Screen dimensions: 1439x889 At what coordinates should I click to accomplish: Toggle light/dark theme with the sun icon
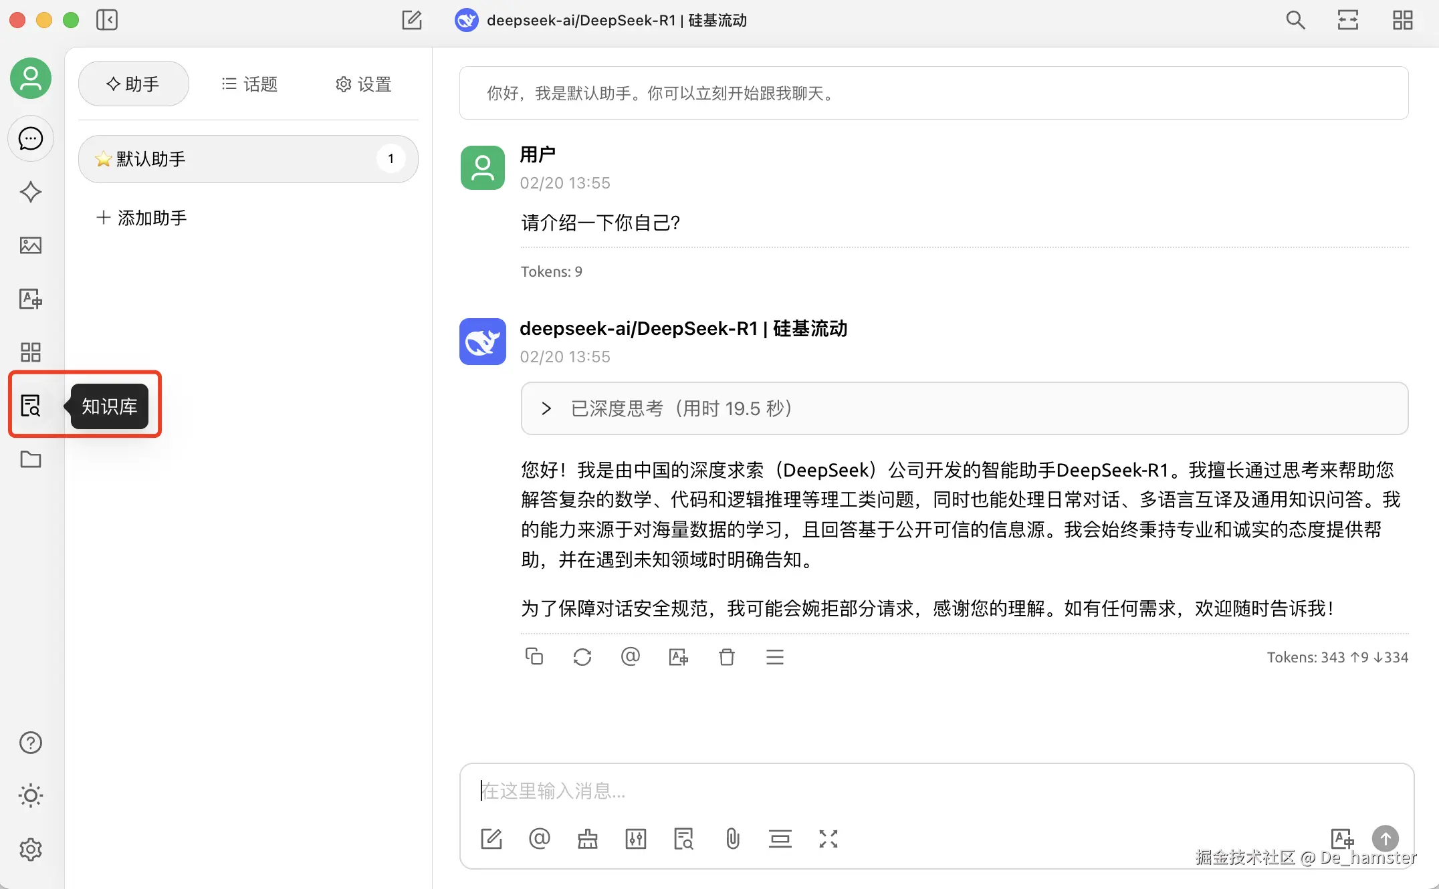click(31, 795)
